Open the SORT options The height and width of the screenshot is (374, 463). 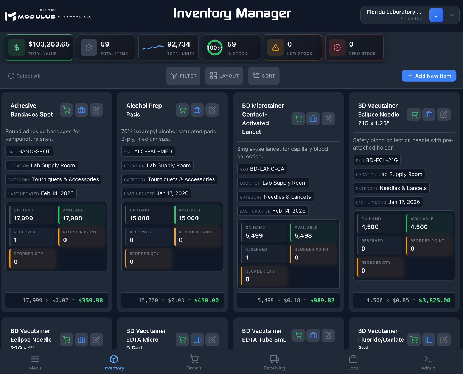264,76
